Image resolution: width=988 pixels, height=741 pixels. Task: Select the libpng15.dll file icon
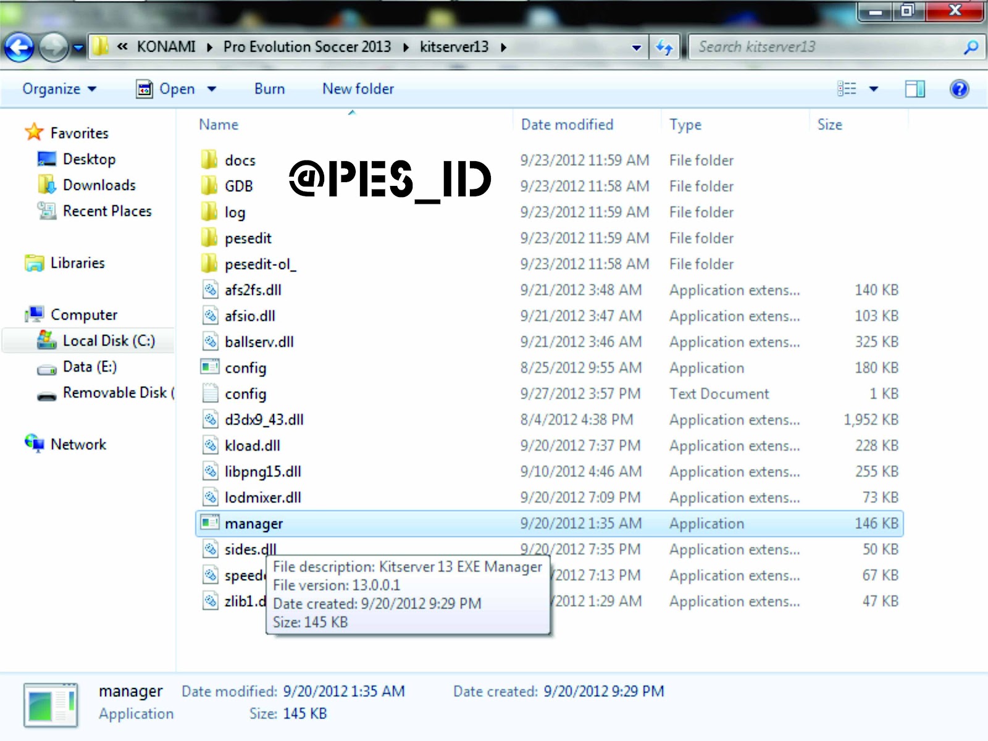[211, 471]
